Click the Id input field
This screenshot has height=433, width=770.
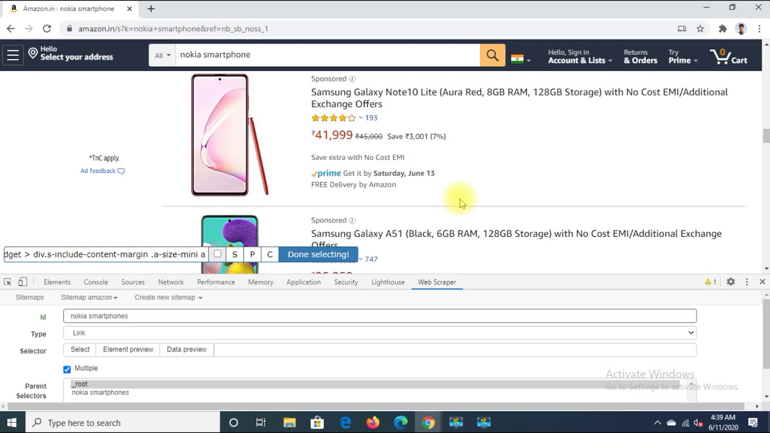[380, 316]
